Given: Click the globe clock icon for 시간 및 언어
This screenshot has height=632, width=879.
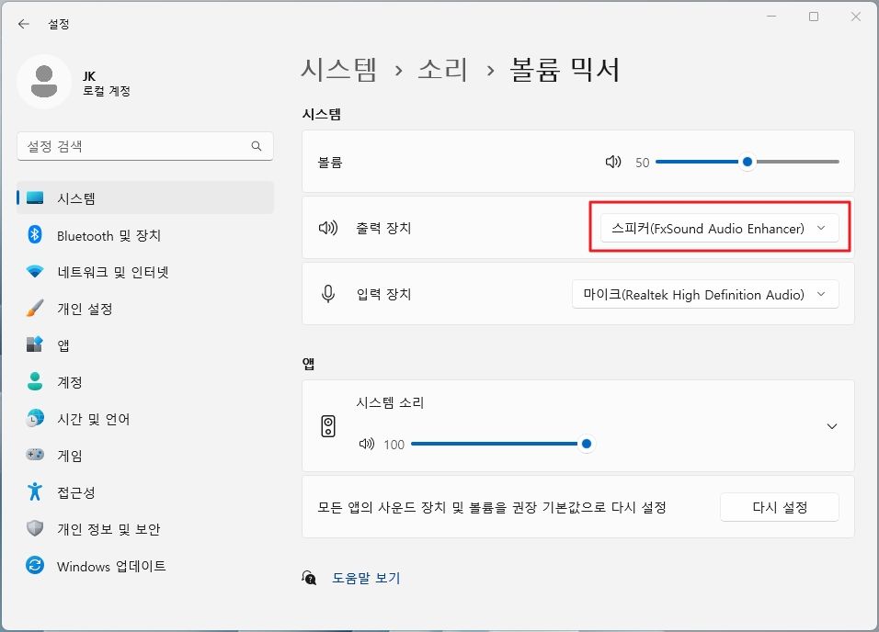Looking at the screenshot, I should point(35,418).
